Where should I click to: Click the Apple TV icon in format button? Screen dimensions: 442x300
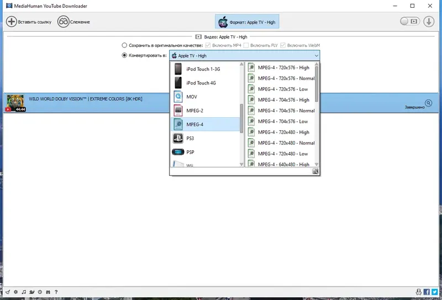(223, 22)
